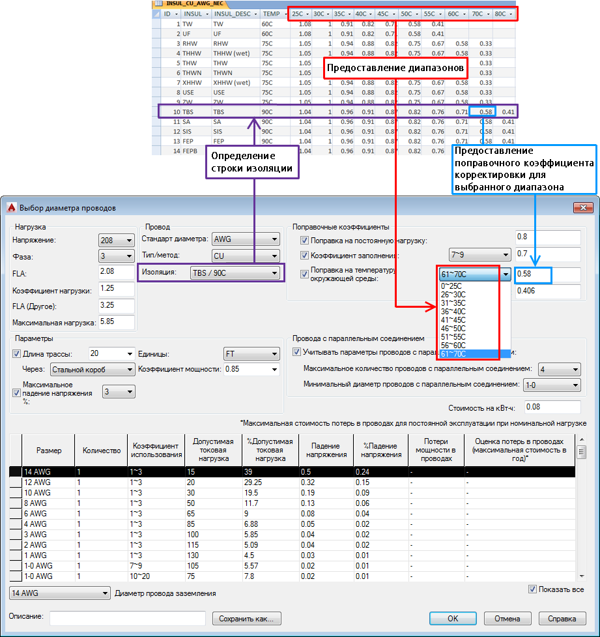Click the continuous load factor field showing 0.8
Viewport: 600px width, 637px height.
pos(548,237)
